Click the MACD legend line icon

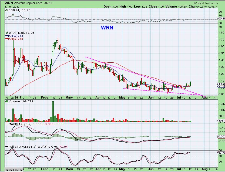tap(6, 124)
